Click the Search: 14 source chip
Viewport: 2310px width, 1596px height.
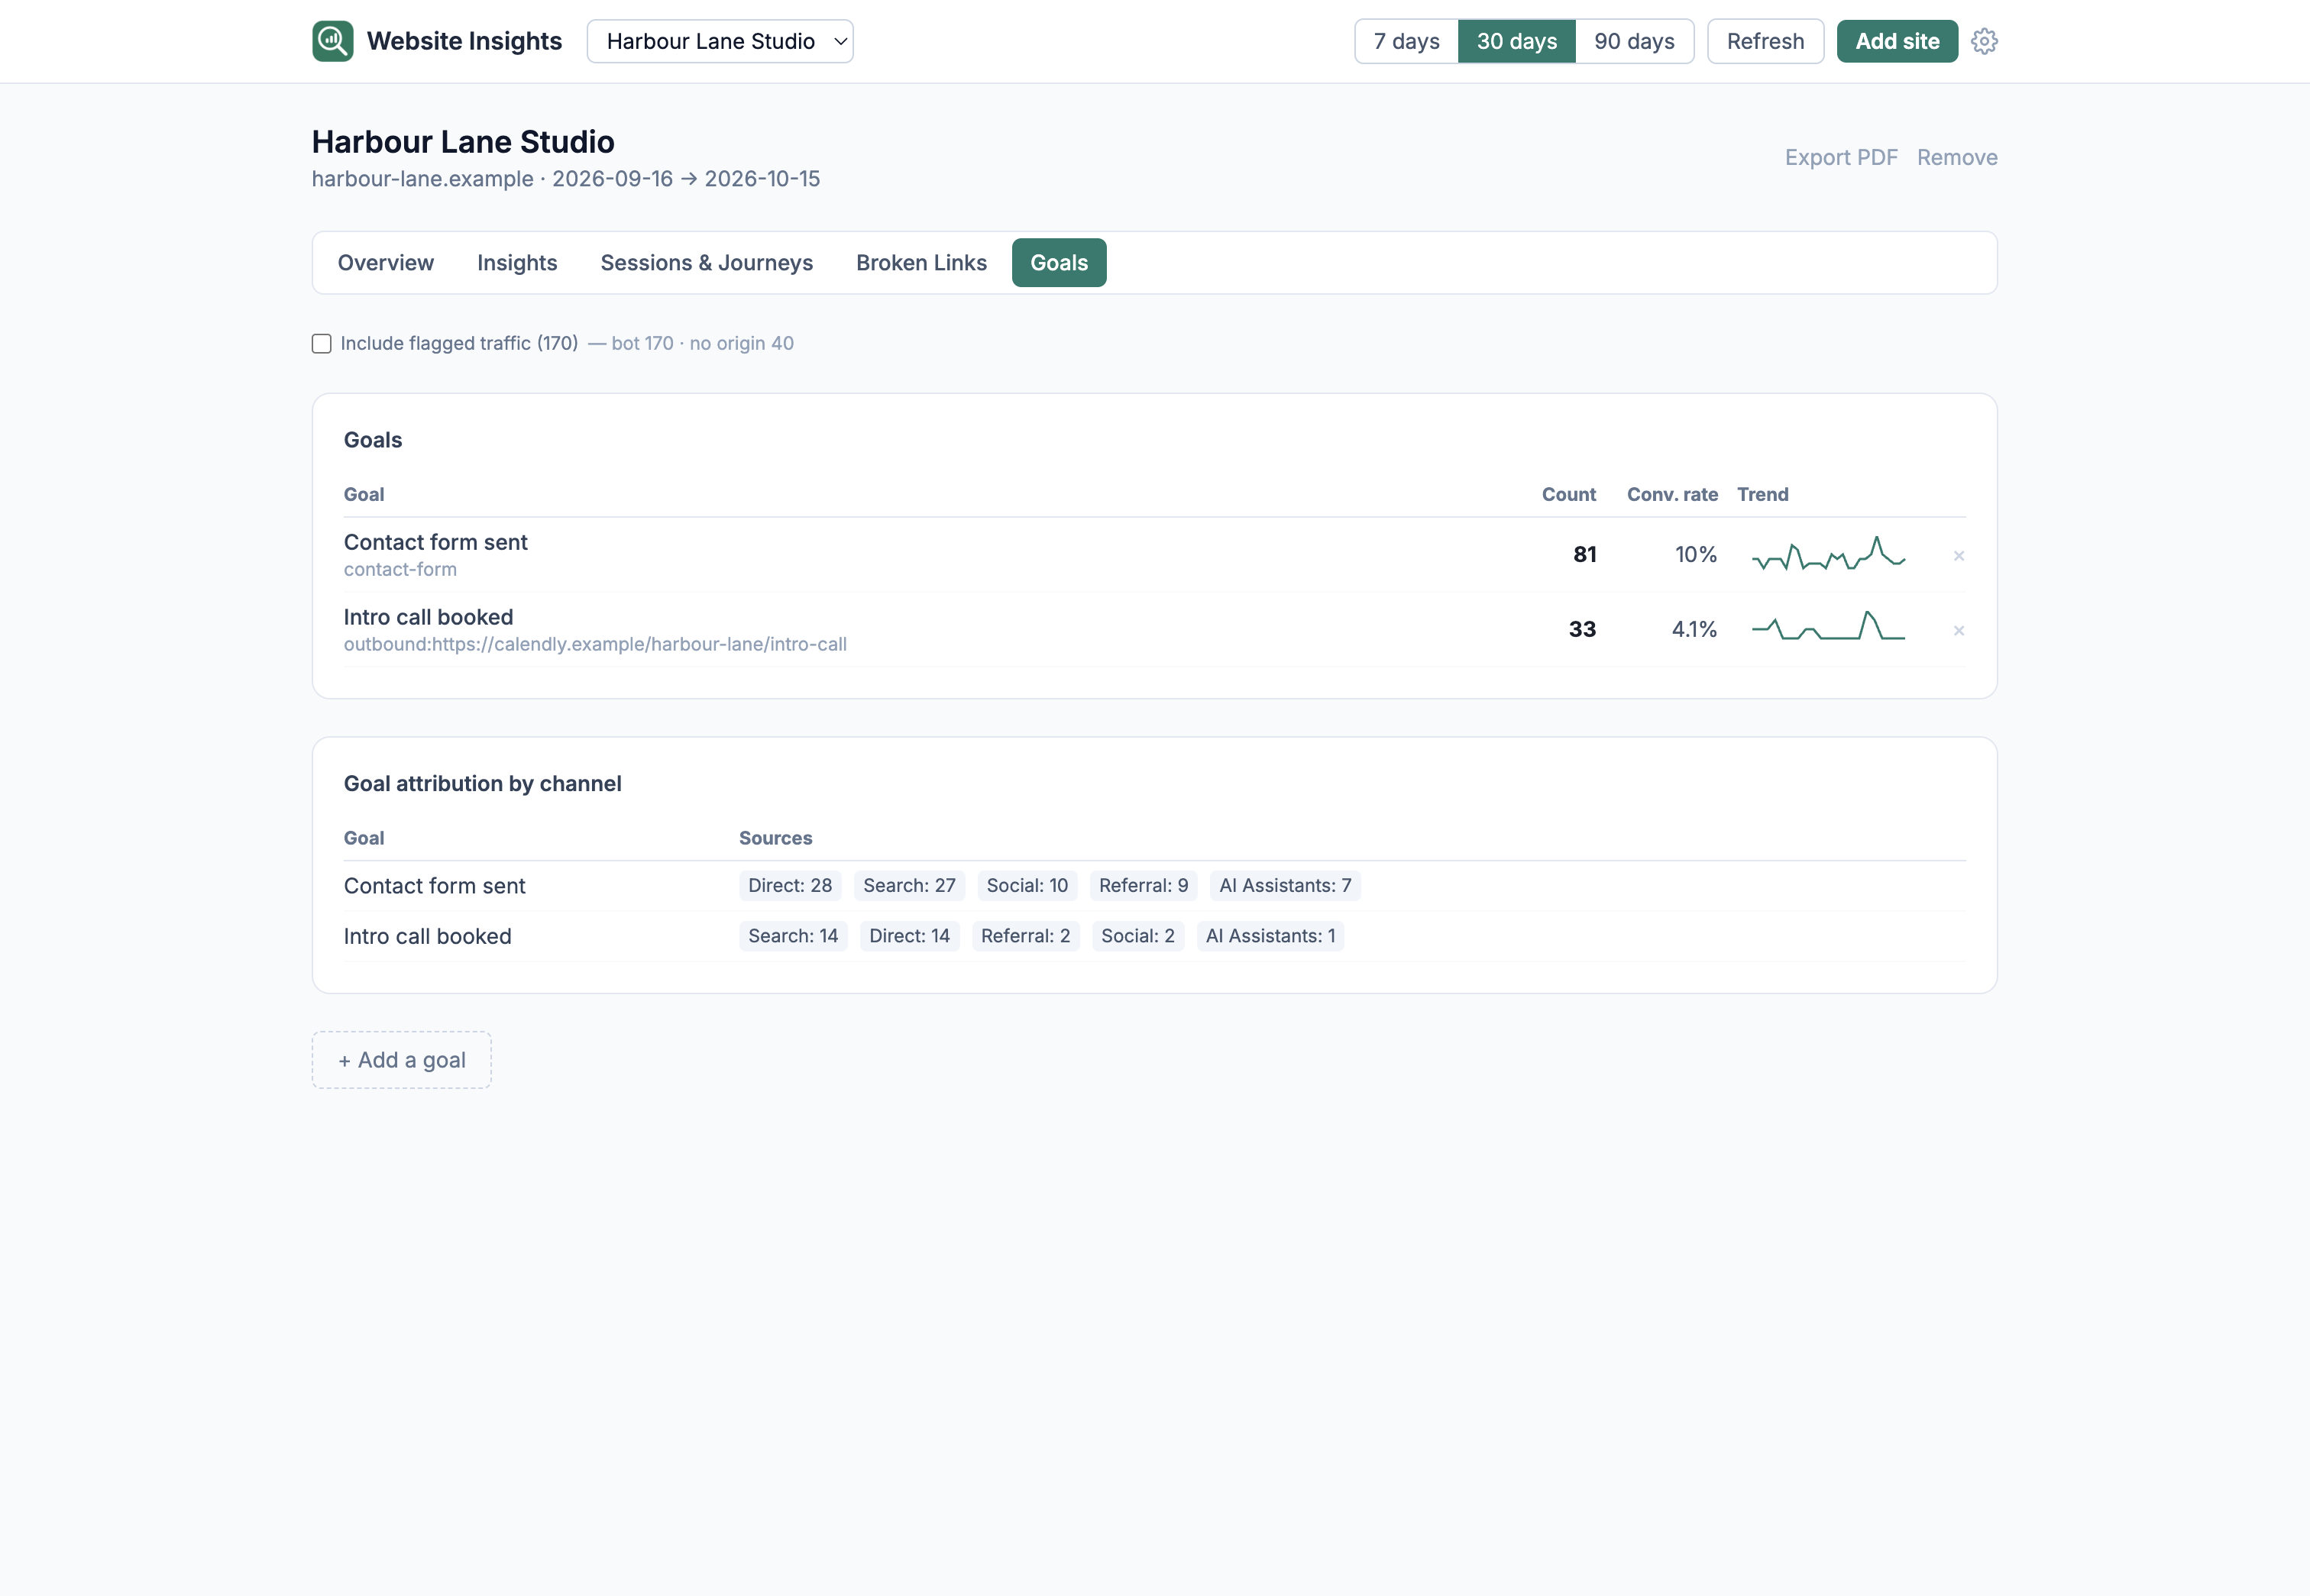click(792, 936)
